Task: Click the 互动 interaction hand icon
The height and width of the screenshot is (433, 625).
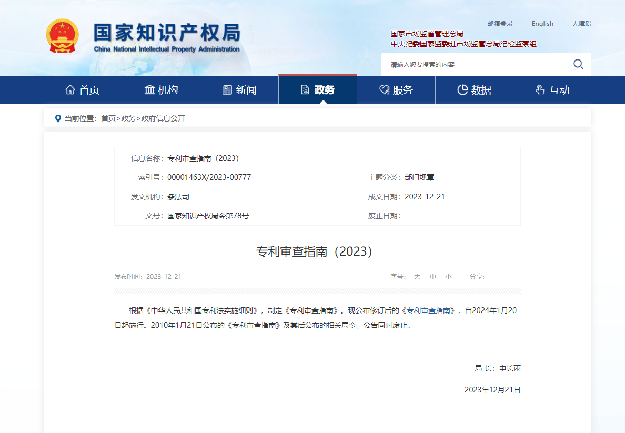Action: [x=539, y=89]
